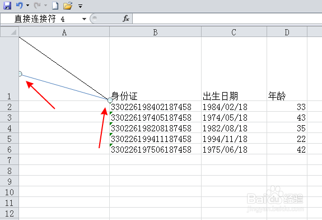The height and width of the screenshot is (220, 322).
Task: Select cell with ID 330226197405187458
Action: (156, 117)
